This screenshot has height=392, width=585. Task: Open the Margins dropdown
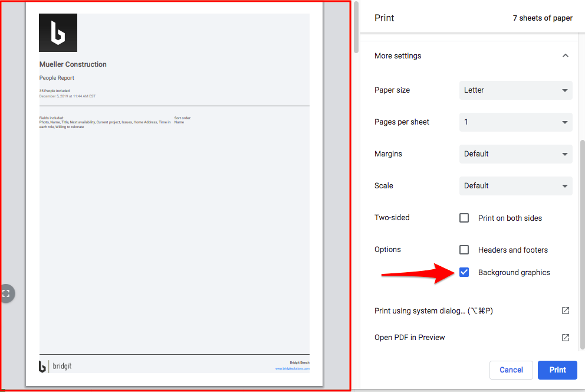point(515,154)
